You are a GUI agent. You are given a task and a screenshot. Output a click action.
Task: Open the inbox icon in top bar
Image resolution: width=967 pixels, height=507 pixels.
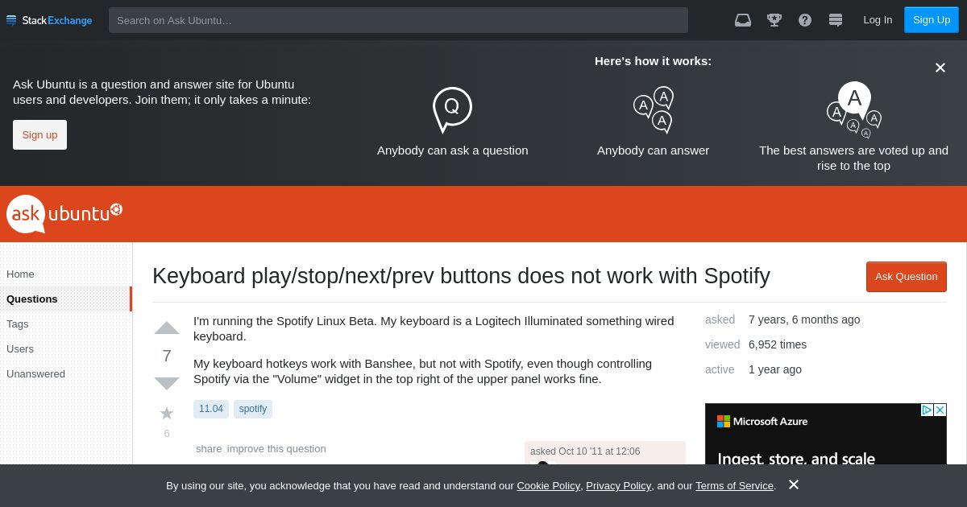click(743, 20)
